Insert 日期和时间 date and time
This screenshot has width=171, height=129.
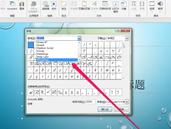105,5
